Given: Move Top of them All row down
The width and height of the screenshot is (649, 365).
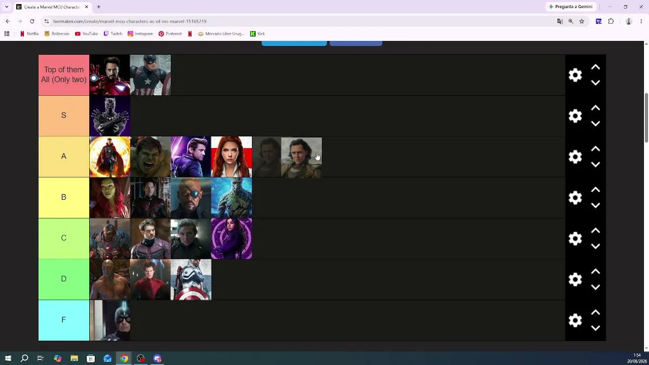Looking at the screenshot, I should (x=596, y=83).
